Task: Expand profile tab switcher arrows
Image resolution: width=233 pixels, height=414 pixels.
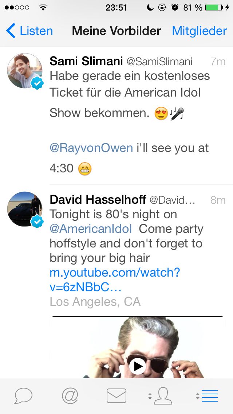Action: point(150,396)
